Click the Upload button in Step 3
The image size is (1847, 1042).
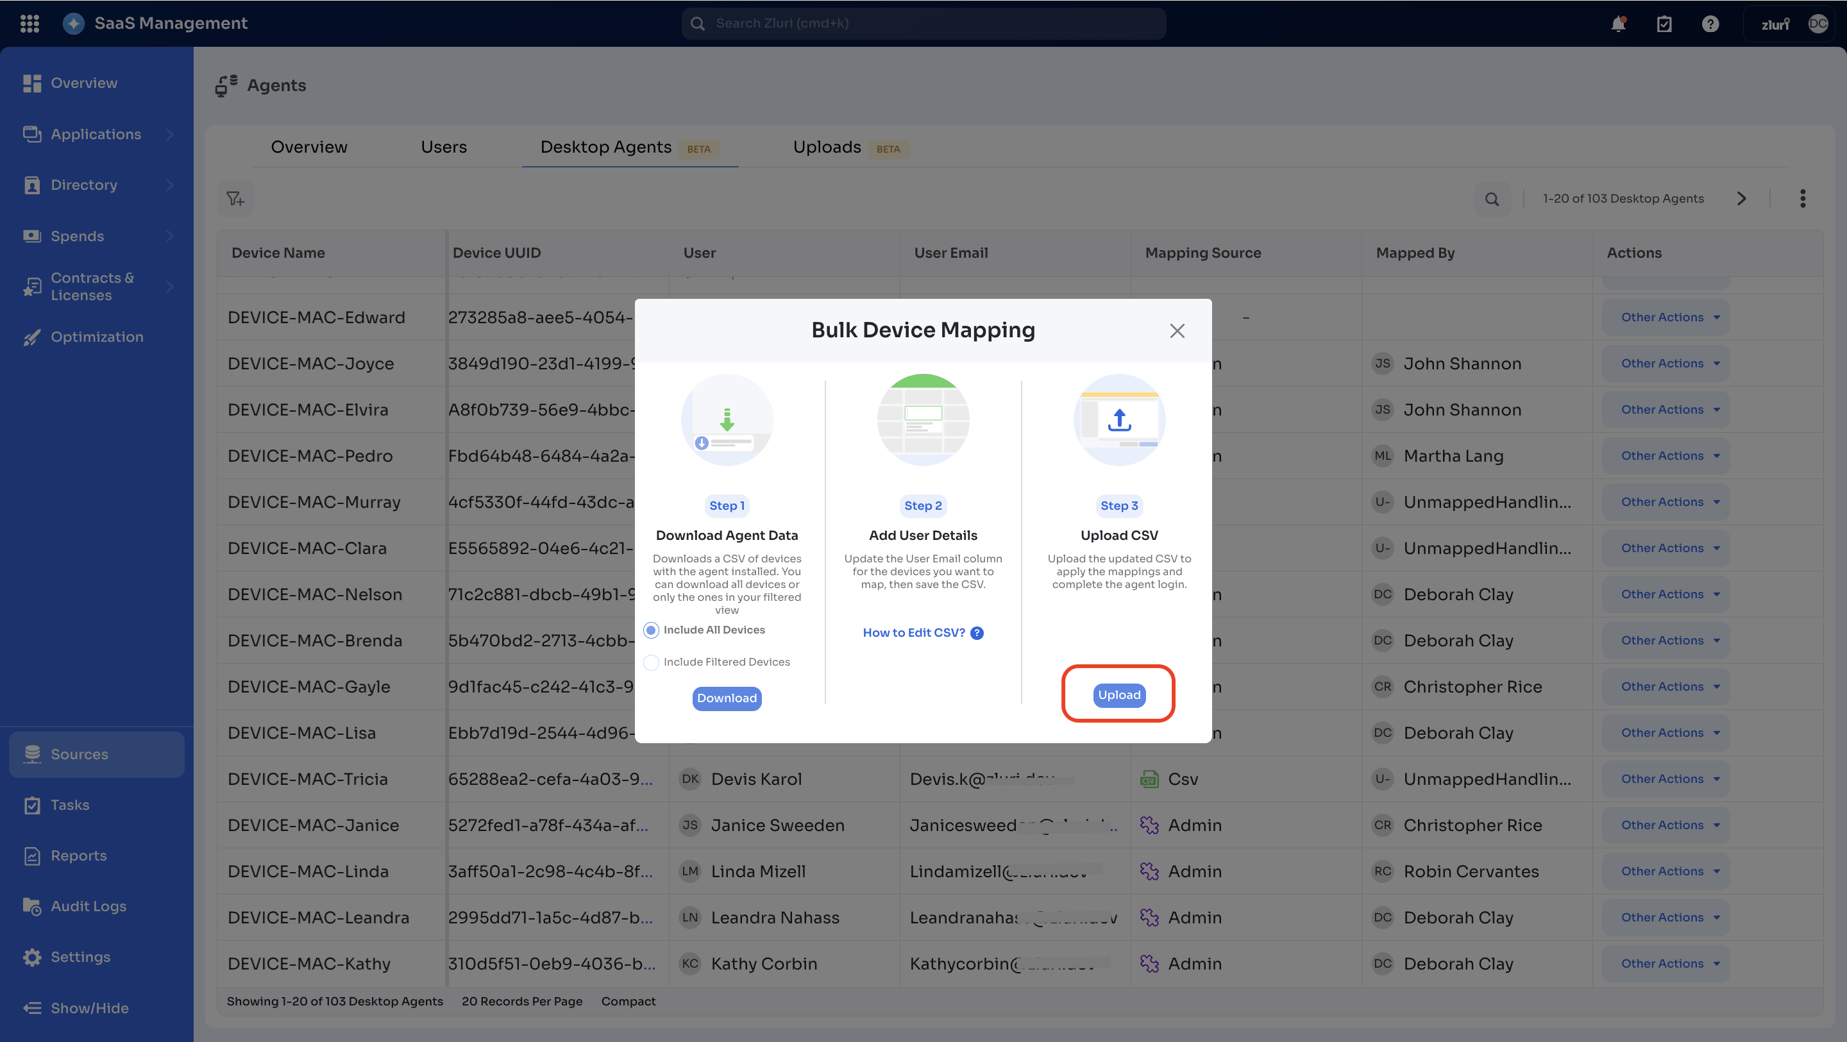click(1118, 694)
